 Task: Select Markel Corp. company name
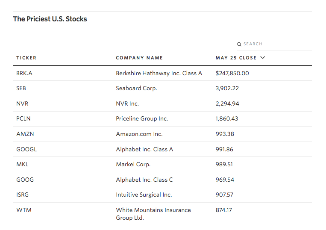[133, 164]
